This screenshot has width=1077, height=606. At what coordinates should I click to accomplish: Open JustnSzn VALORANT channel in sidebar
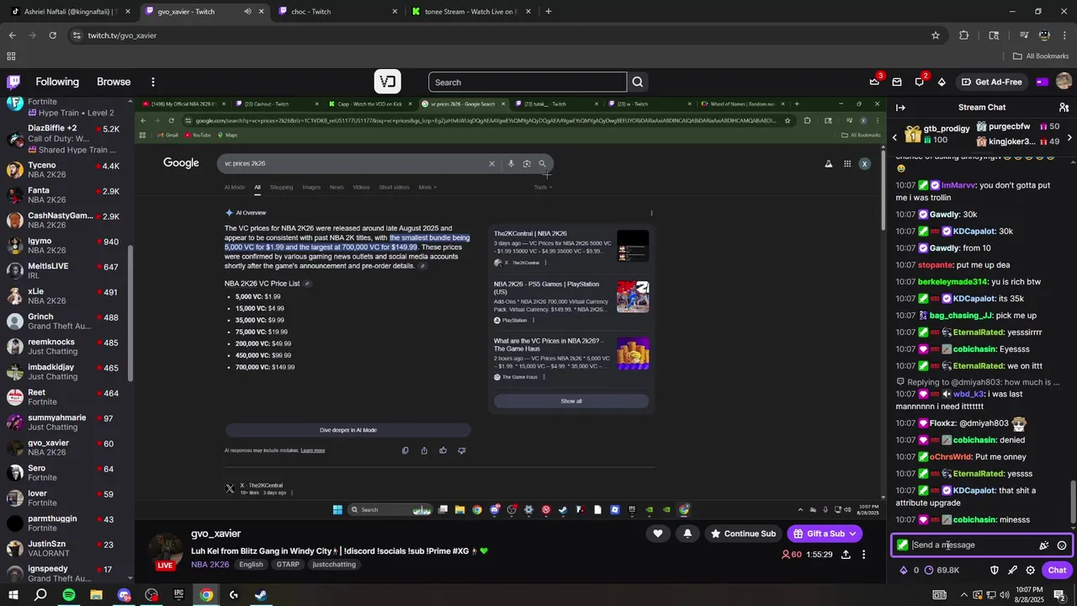point(66,549)
